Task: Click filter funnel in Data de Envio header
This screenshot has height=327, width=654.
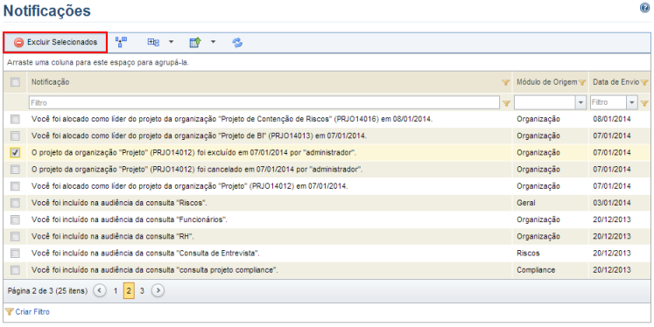Action: [x=645, y=82]
